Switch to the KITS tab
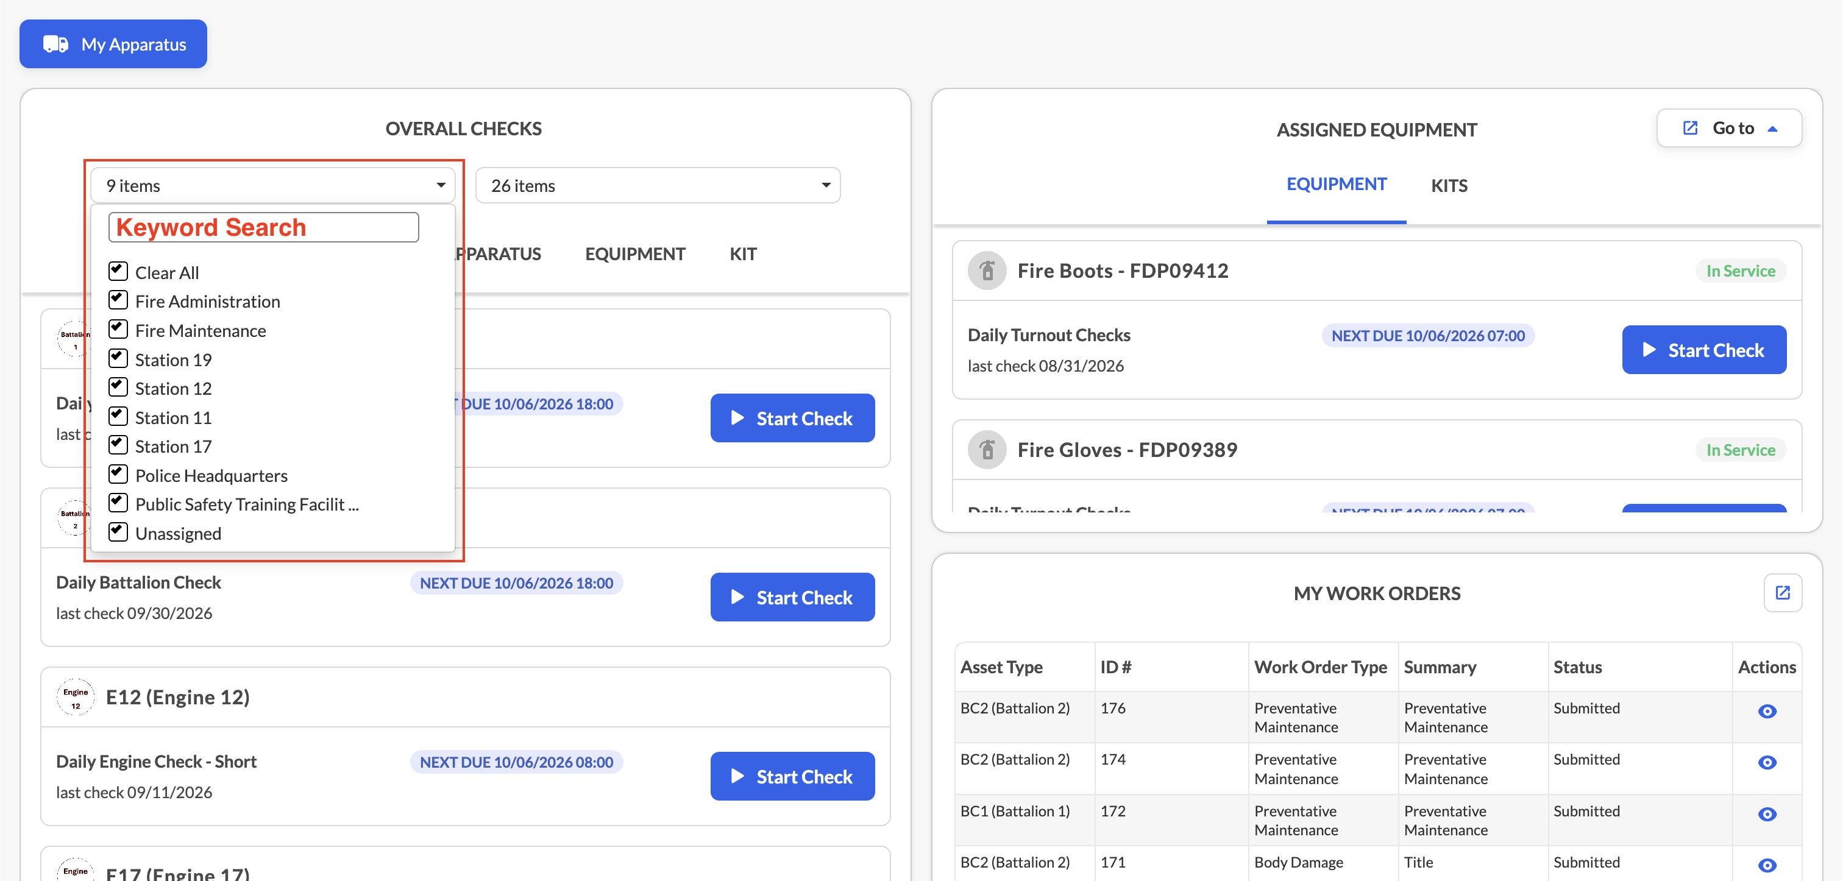1843x881 pixels. click(1449, 186)
